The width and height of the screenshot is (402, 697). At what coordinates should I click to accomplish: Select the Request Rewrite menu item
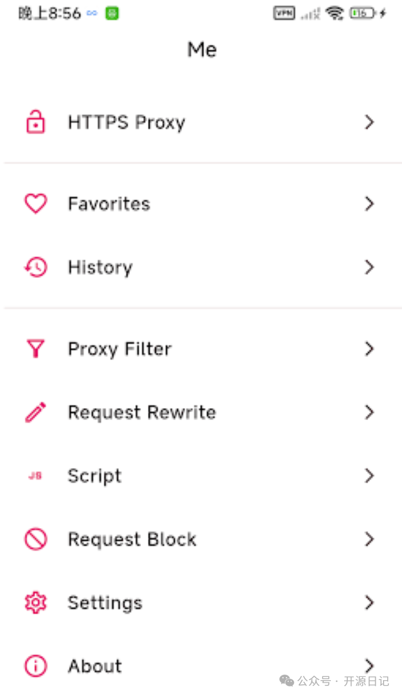[x=142, y=412]
